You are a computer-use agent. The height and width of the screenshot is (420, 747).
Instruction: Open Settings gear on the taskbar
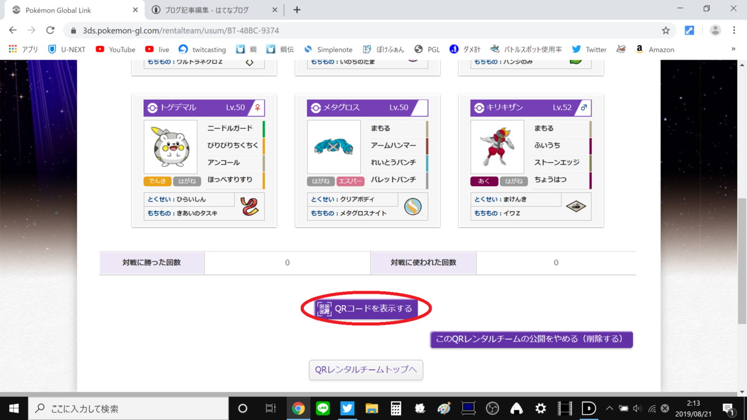click(540, 408)
